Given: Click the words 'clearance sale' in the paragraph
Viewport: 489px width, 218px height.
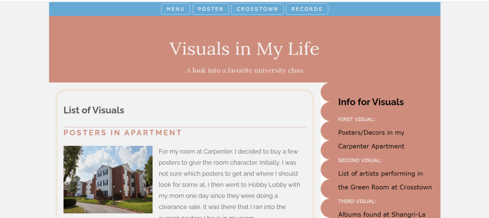Looking at the screenshot, I should click(180, 207).
